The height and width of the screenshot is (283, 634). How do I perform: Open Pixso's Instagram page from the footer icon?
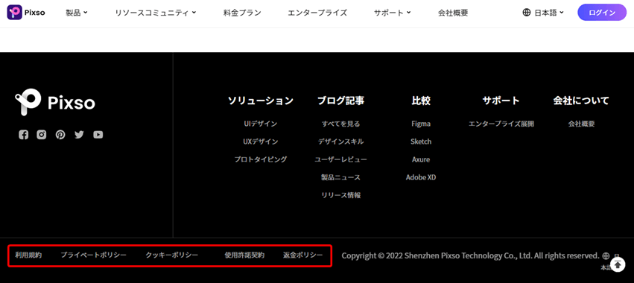coord(42,135)
